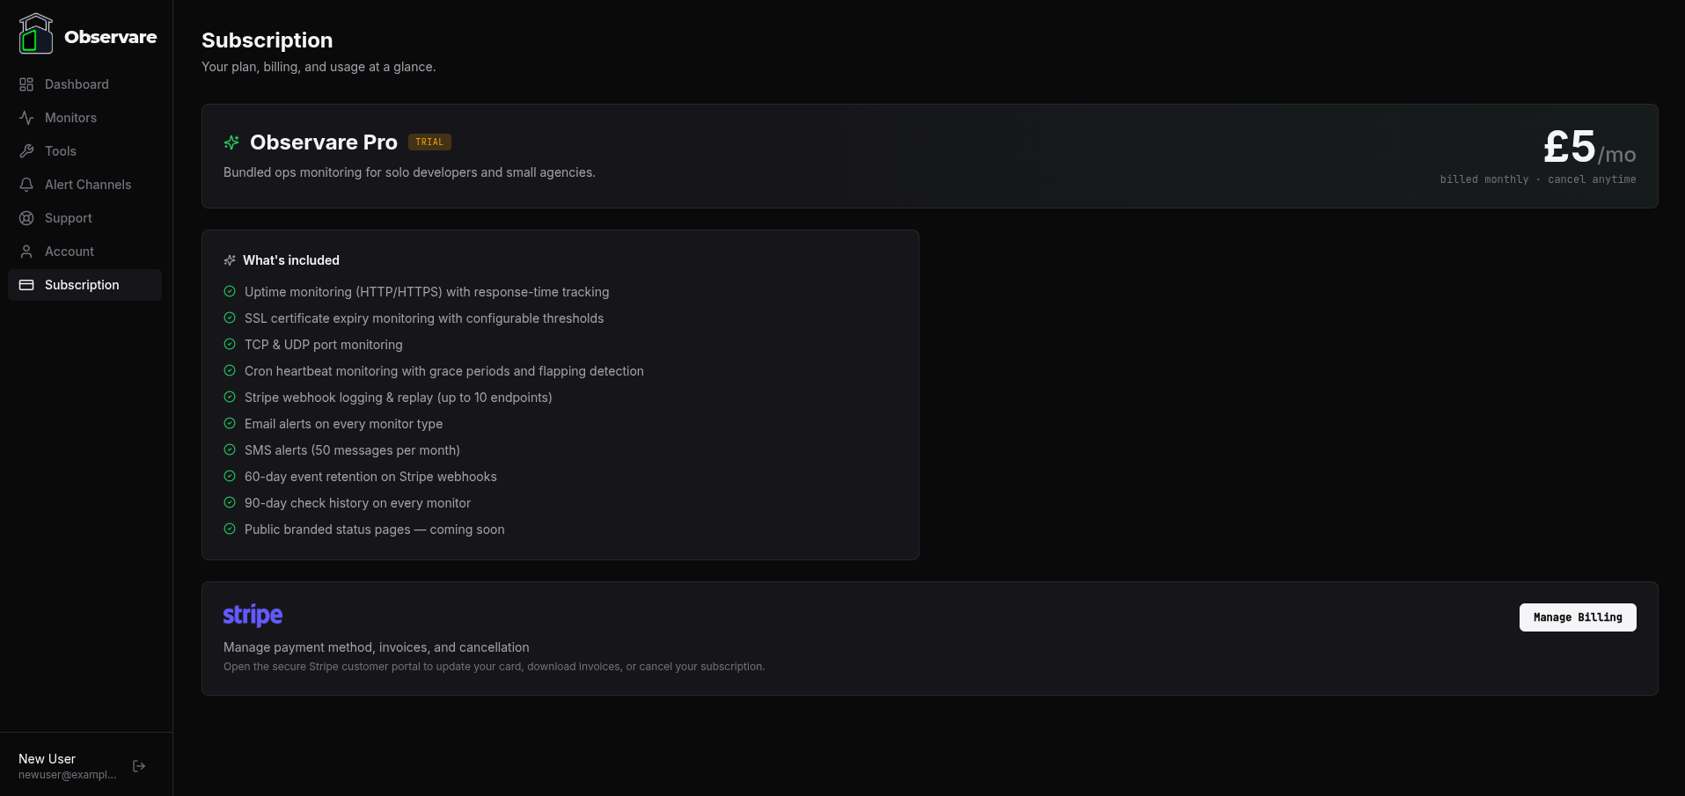Click the Tools wrench icon
1685x796 pixels.
coord(26,150)
